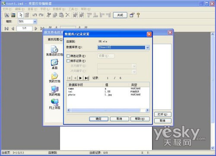
Task: Click 取消 in the file open dialog
Action: click(x=163, y=121)
